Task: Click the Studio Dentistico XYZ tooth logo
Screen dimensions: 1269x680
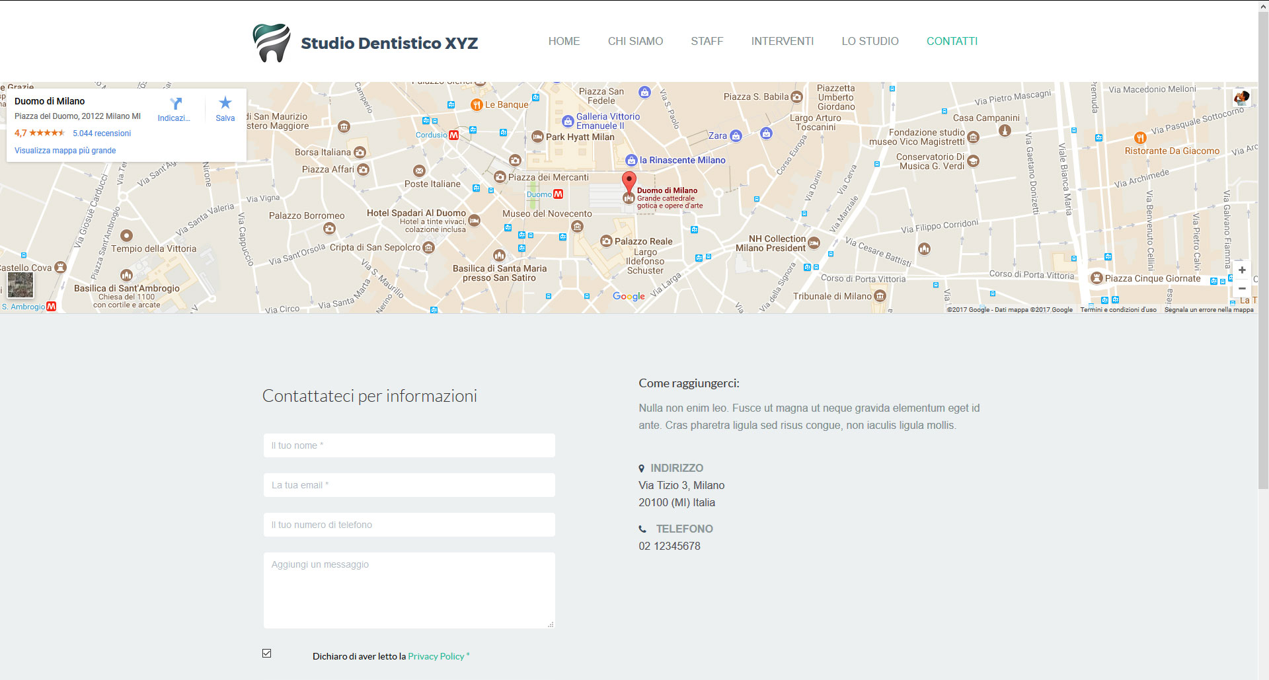Action: (272, 43)
